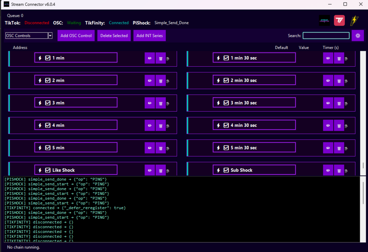Click the yellow PiShock lightning logo
Screen dimensions: 368x252
[354, 20]
